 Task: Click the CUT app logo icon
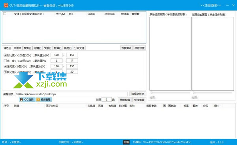pos(6,6)
